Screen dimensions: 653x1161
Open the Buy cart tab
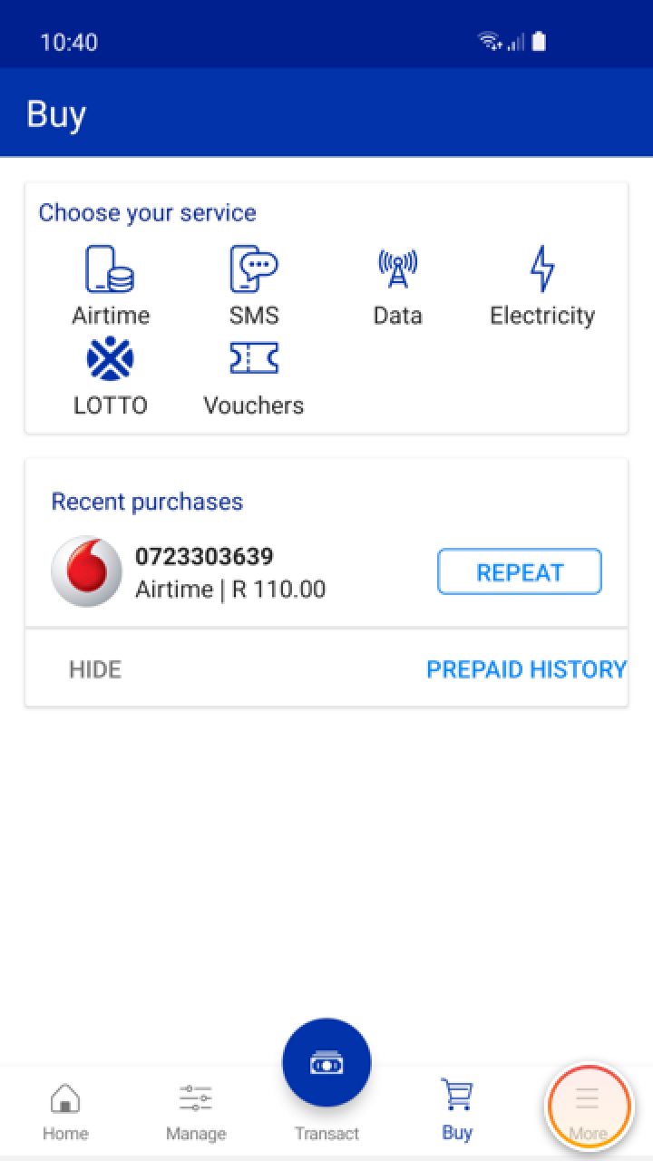coord(457,1108)
